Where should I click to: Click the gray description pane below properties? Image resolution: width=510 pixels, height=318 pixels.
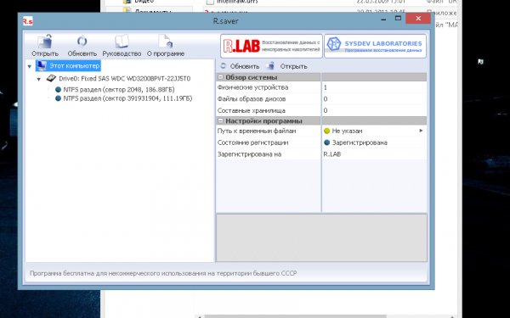[321, 237]
